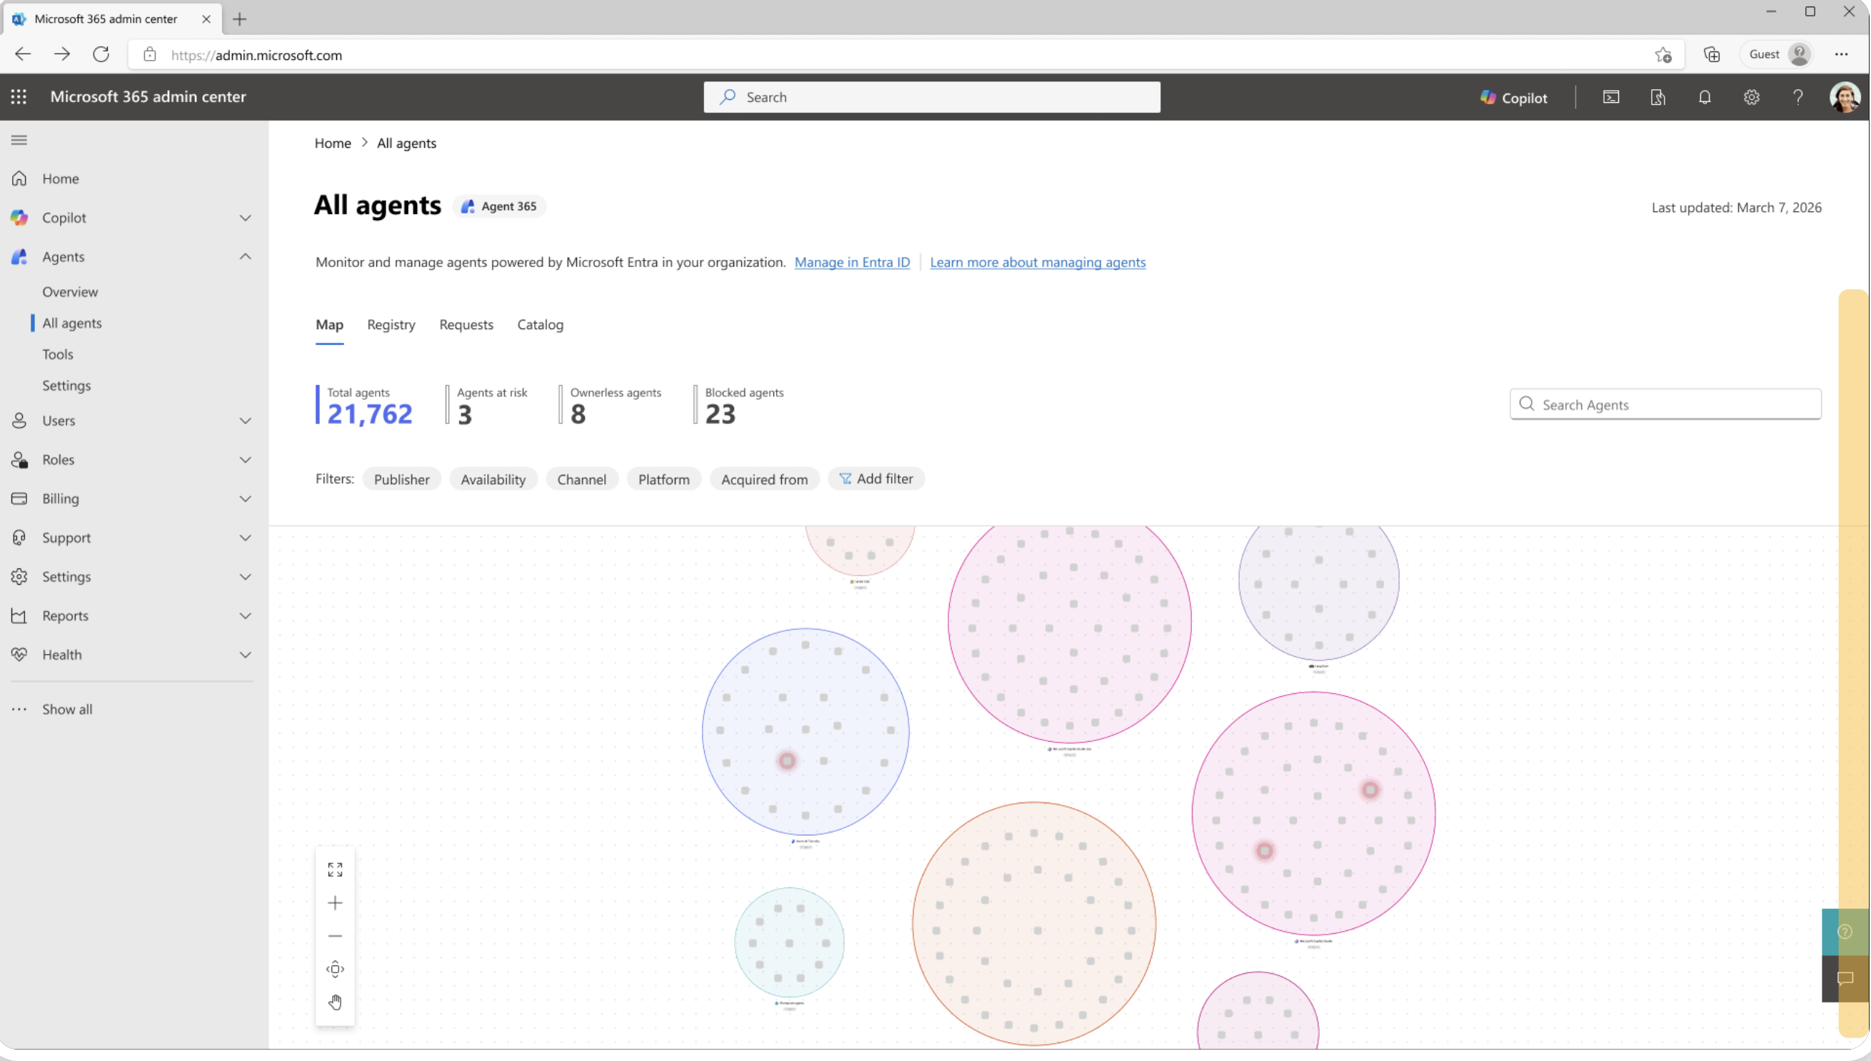Open Tools under Agents
Screen dimensions: 1871x1061
pyautogui.click(x=58, y=354)
